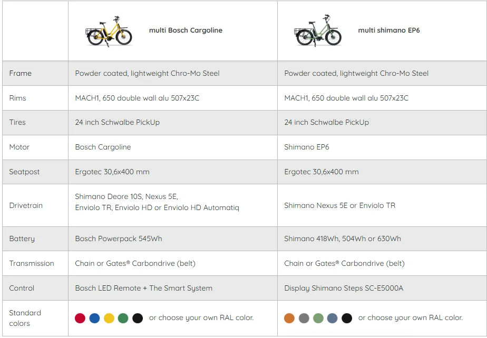Click the 'multi Bosch Cargoline' heading
The width and height of the screenshot is (487, 338).
186,31
